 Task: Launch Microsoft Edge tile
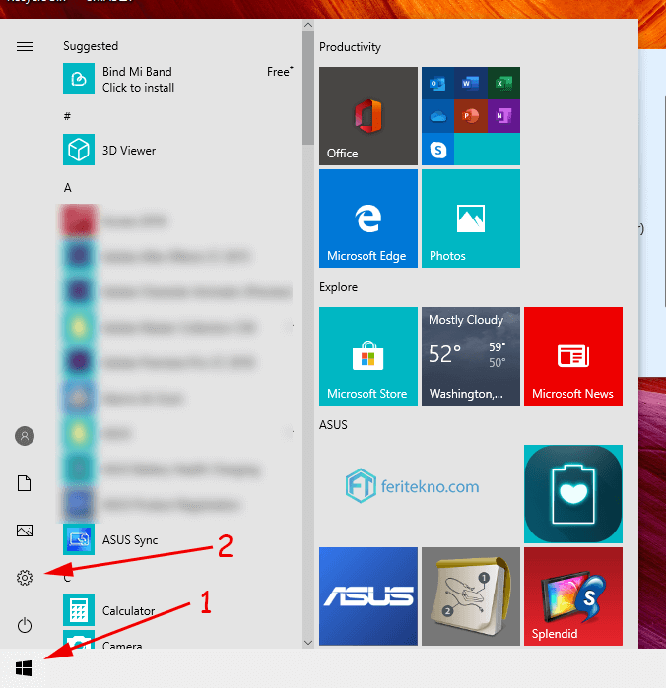tap(368, 219)
